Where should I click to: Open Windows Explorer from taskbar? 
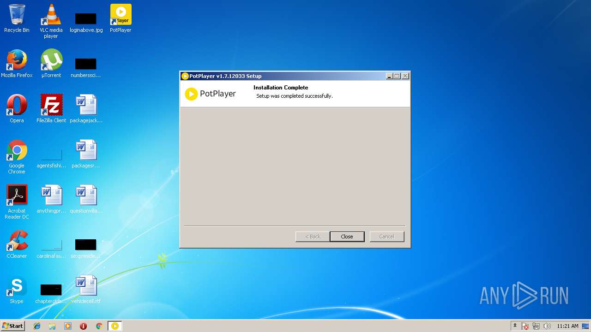click(x=52, y=326)
